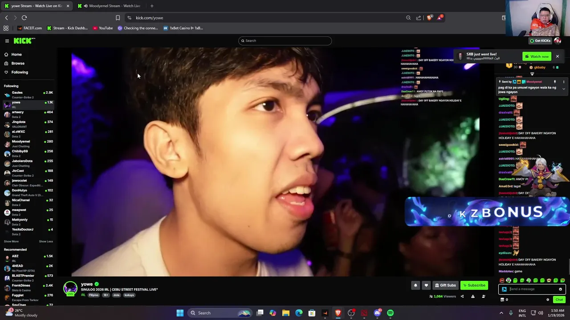Open Gaules channel in following list
Screen dimensions: 570x320
[x=28, y=95]
